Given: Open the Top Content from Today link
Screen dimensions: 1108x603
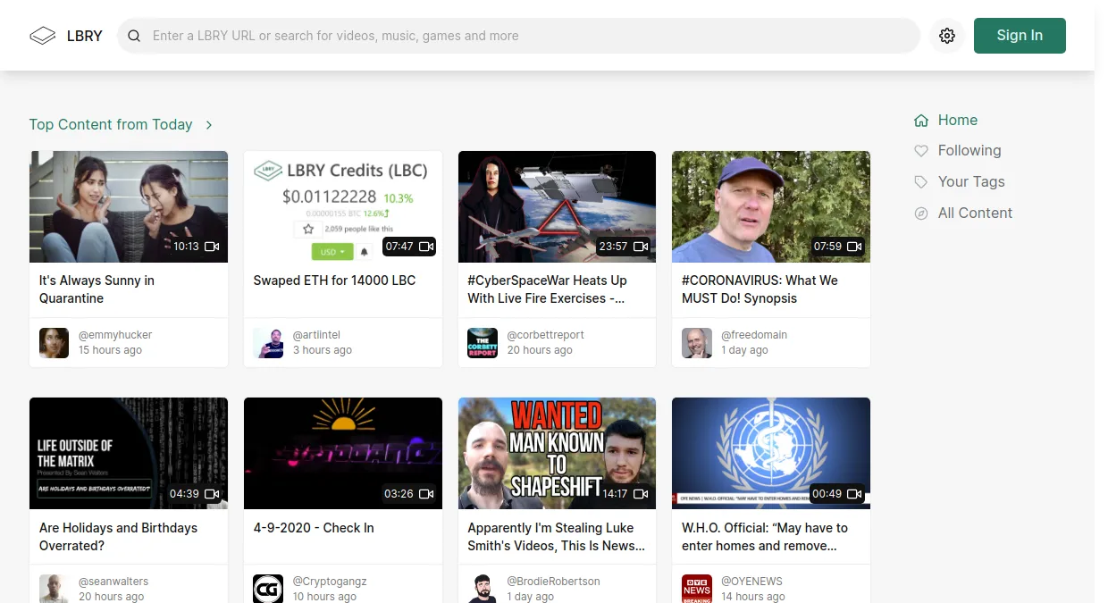Looking at the screenshot, I should pos(111,125).
